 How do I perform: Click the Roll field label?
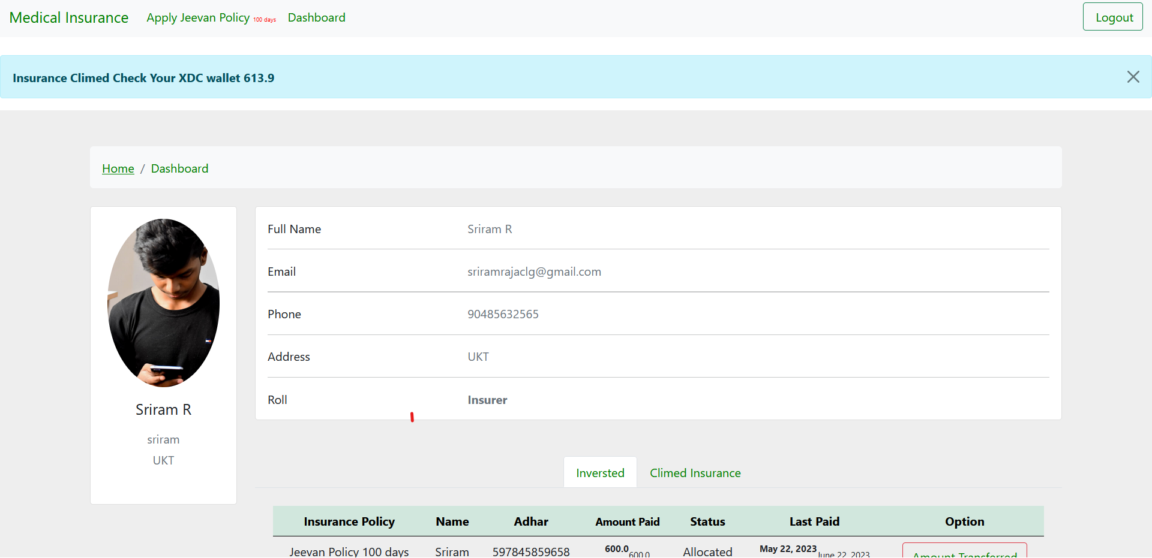click(x=277, y=400)
